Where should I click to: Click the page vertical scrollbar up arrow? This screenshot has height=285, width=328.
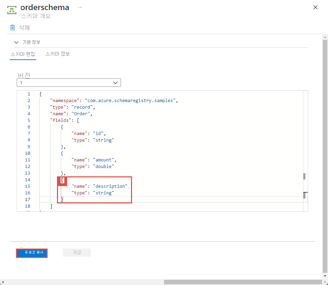[325, 37]
